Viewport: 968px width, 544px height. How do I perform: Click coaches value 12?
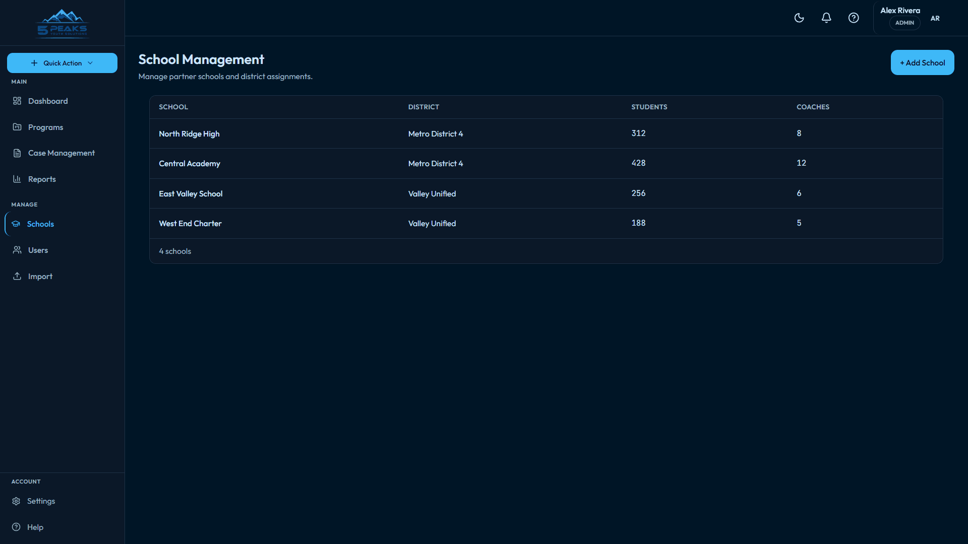point(801,163)
